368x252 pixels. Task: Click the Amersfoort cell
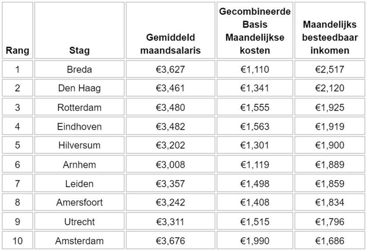pyautogui.click(x=79, y=203)
